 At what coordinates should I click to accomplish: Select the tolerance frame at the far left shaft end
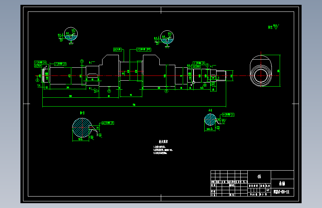click(40, 64)
